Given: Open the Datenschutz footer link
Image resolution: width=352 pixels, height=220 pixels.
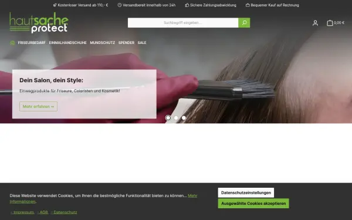Looking at the screenshot, I should tap(64, 212).
